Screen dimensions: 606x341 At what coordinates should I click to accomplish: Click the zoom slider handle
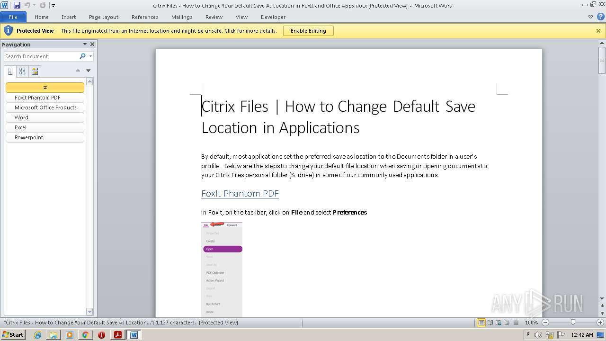573,323
